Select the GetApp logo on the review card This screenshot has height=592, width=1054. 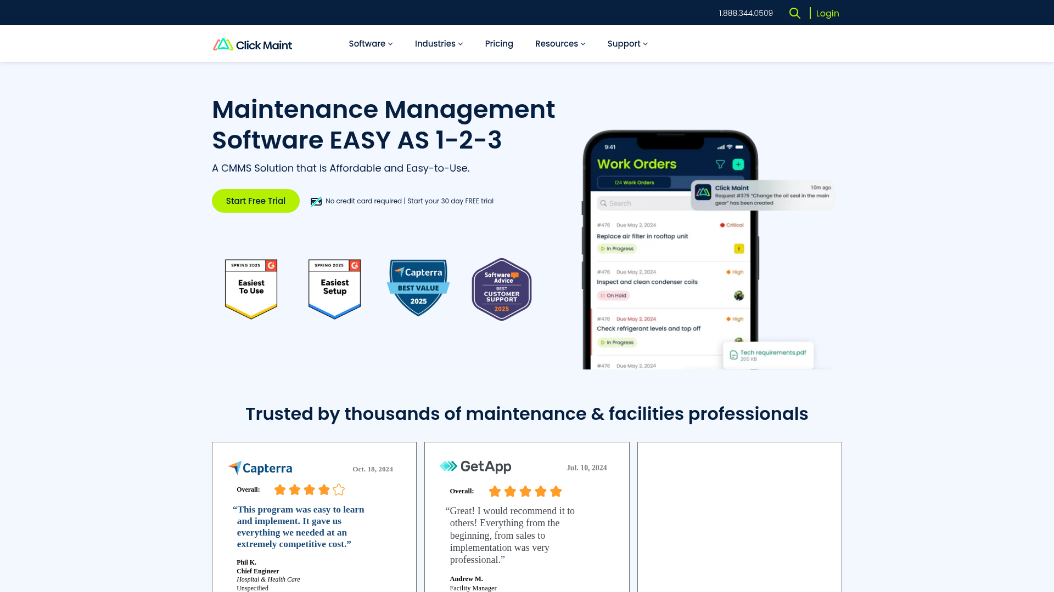tap(475, 466)
